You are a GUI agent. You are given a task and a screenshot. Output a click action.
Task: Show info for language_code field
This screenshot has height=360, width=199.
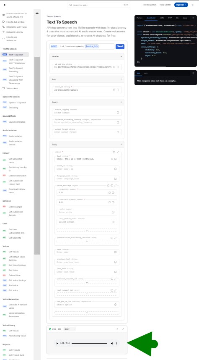click(115, 179)
